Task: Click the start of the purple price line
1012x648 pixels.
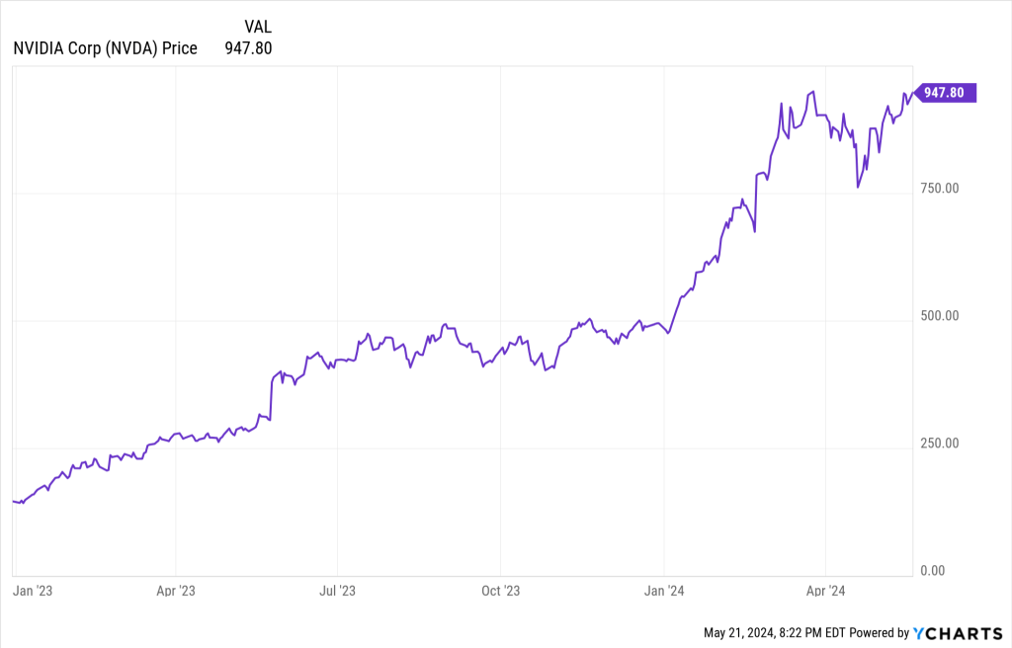Action: pyautogui.click(x=14, y=502)
